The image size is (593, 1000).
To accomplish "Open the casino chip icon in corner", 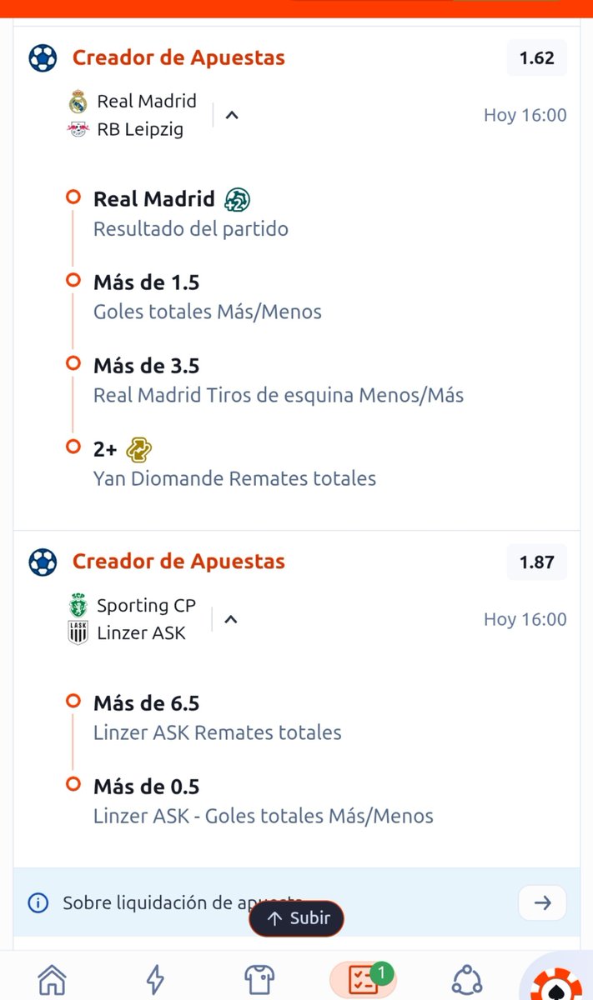I will click(557, 983).
